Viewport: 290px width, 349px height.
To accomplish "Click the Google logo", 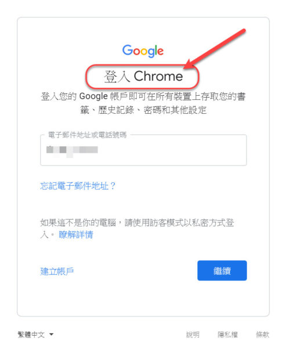I will (x=143, y=51).
